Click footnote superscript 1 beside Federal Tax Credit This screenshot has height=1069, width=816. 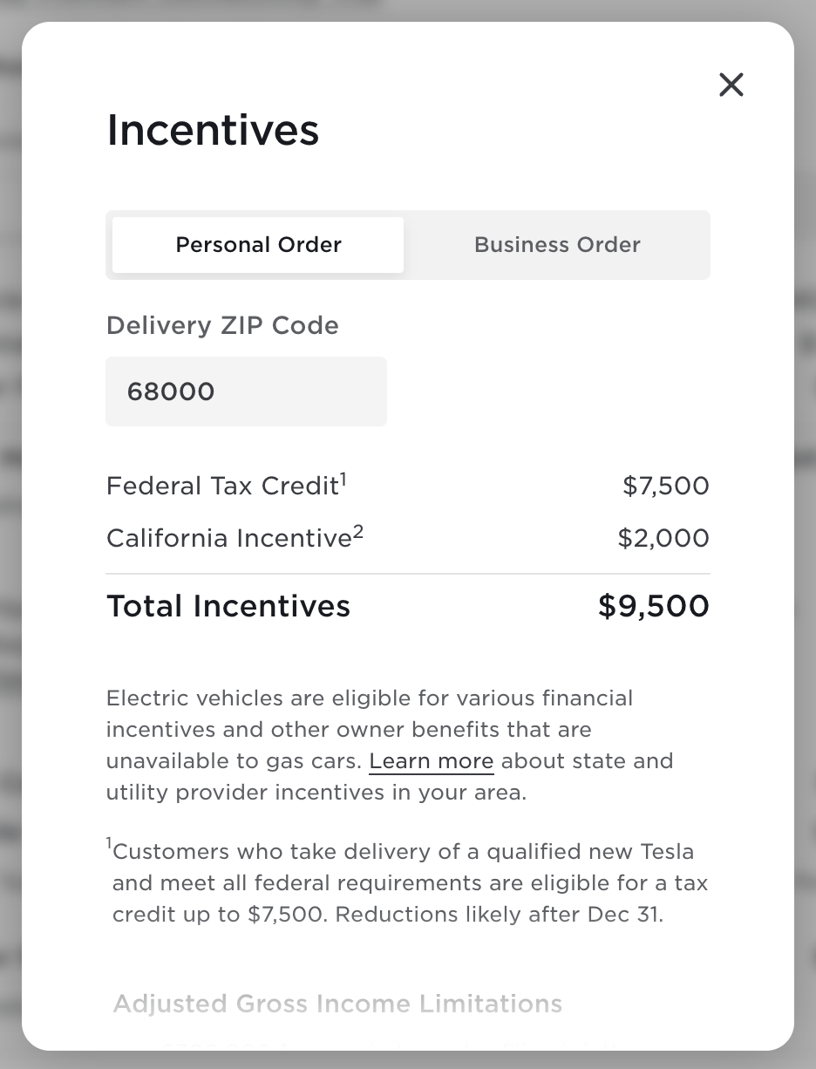[343, 478]
